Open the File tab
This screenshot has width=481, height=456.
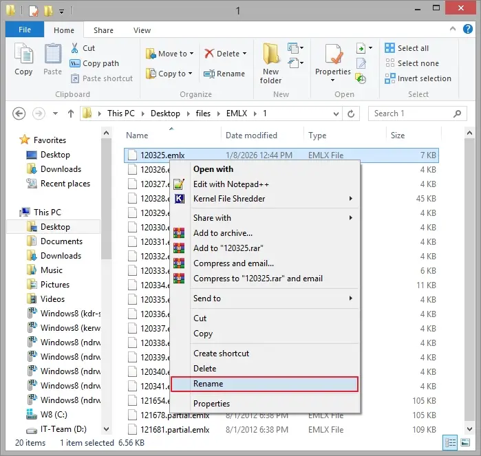click(x=25, y=30)
